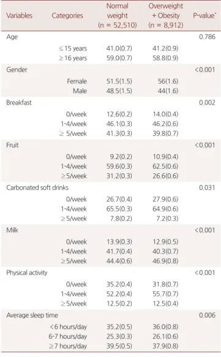Select the Fruit variable label
The height and width of the screenshot is (357, 221).
click(12, 145)
